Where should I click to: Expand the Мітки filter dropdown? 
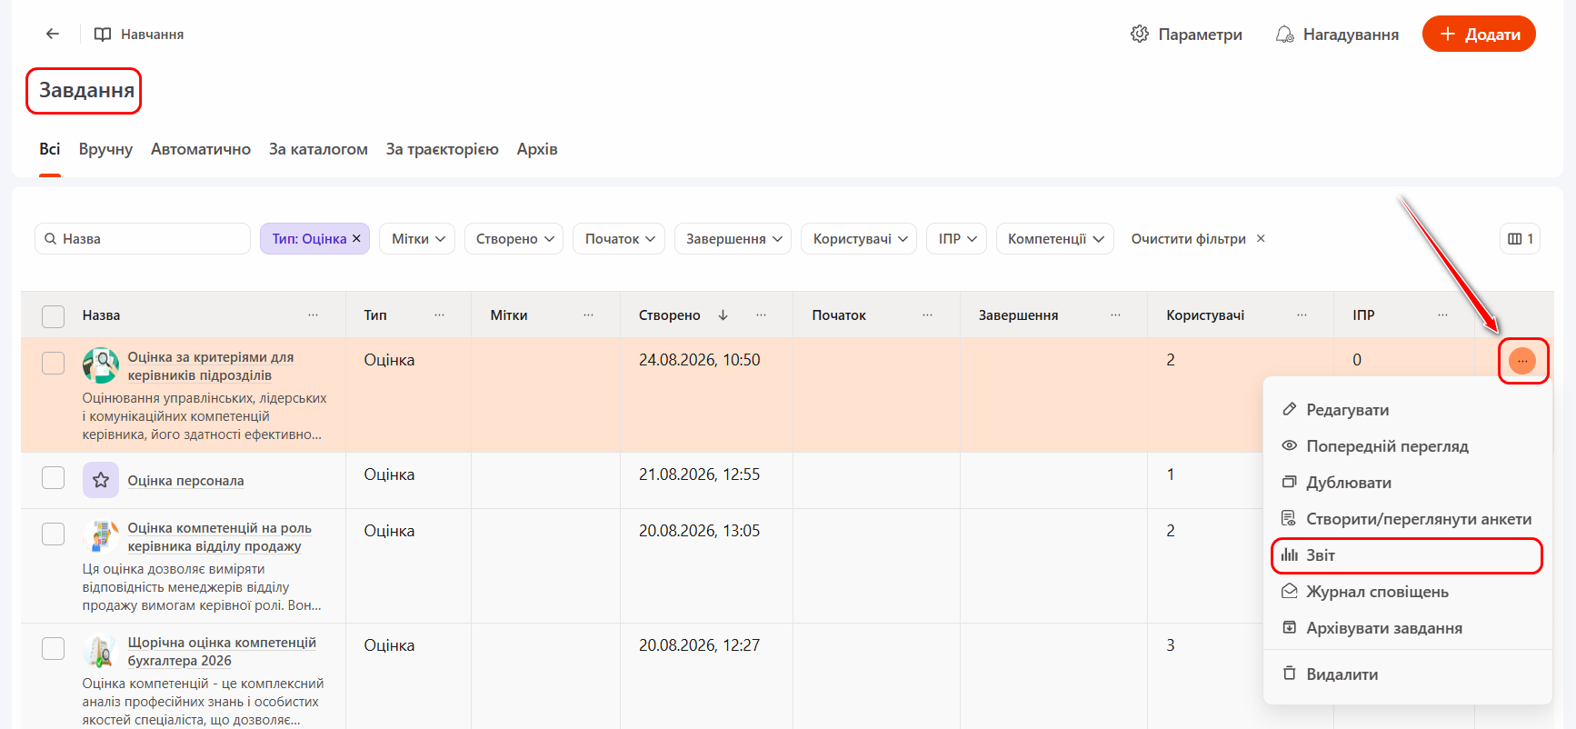pos(417,239)
